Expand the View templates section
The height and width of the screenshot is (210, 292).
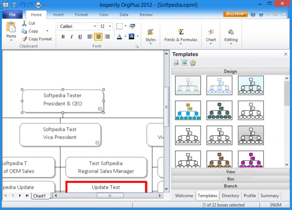click(x=230, y=172)
